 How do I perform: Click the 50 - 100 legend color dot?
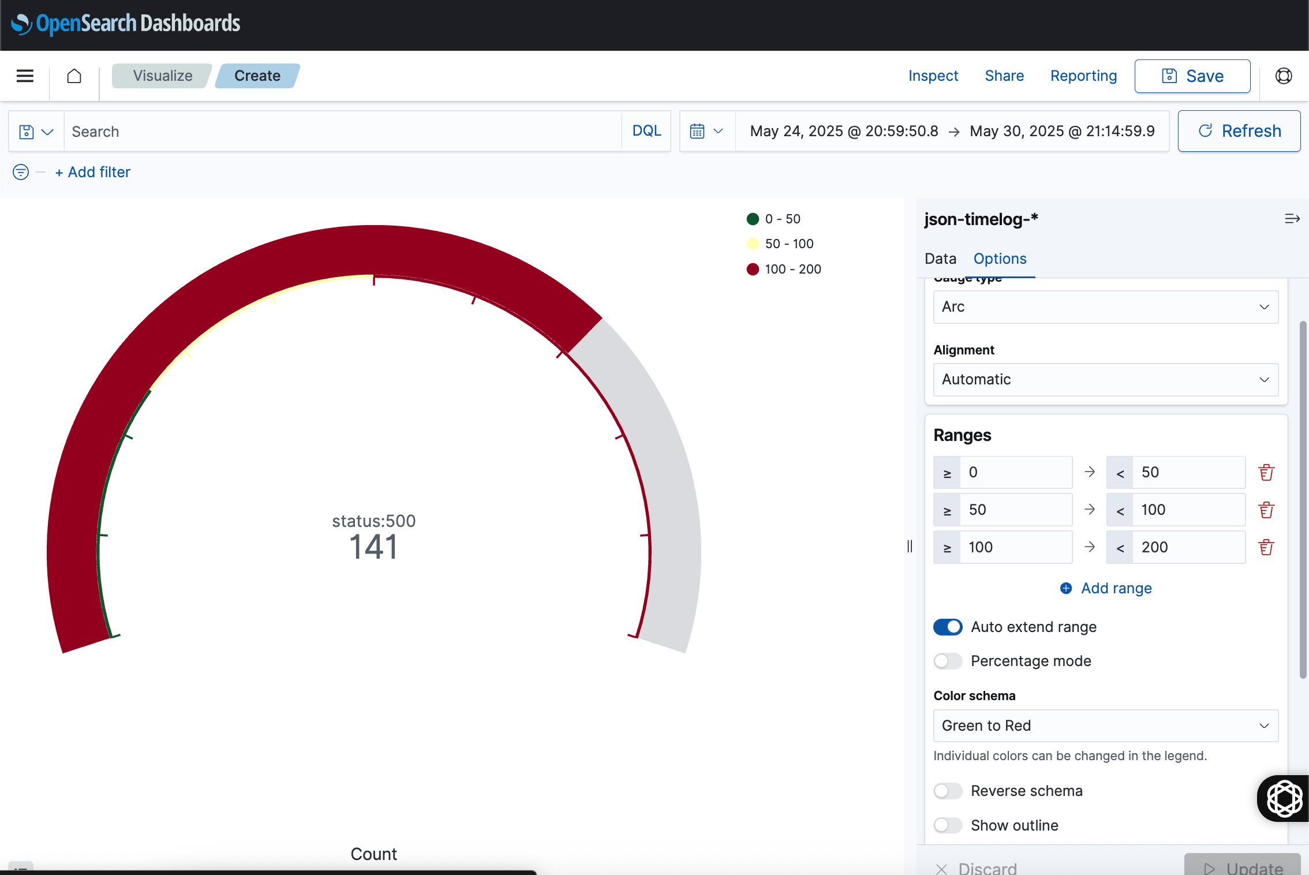coord(753,244)
